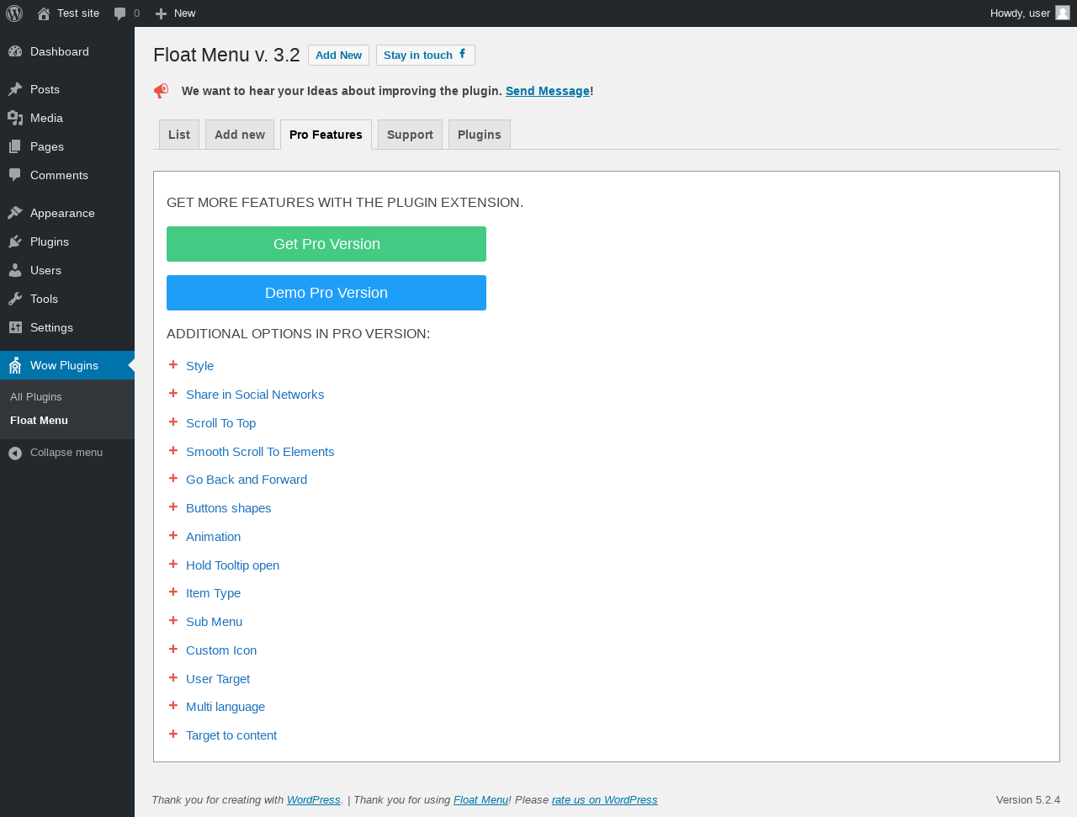Expand Smooth Scroll To Elements plus icon

coord(173,450)
